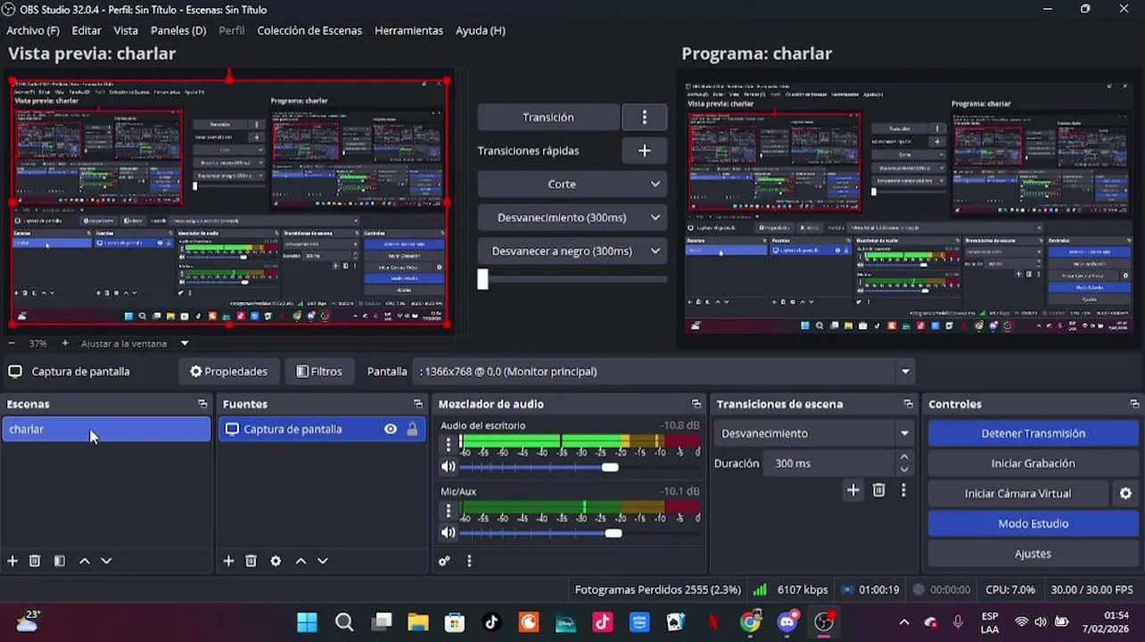This screenshot has height=642, width=1145.
Task: Remove selected scene with trash icon
Action: (x=35, y=561)
